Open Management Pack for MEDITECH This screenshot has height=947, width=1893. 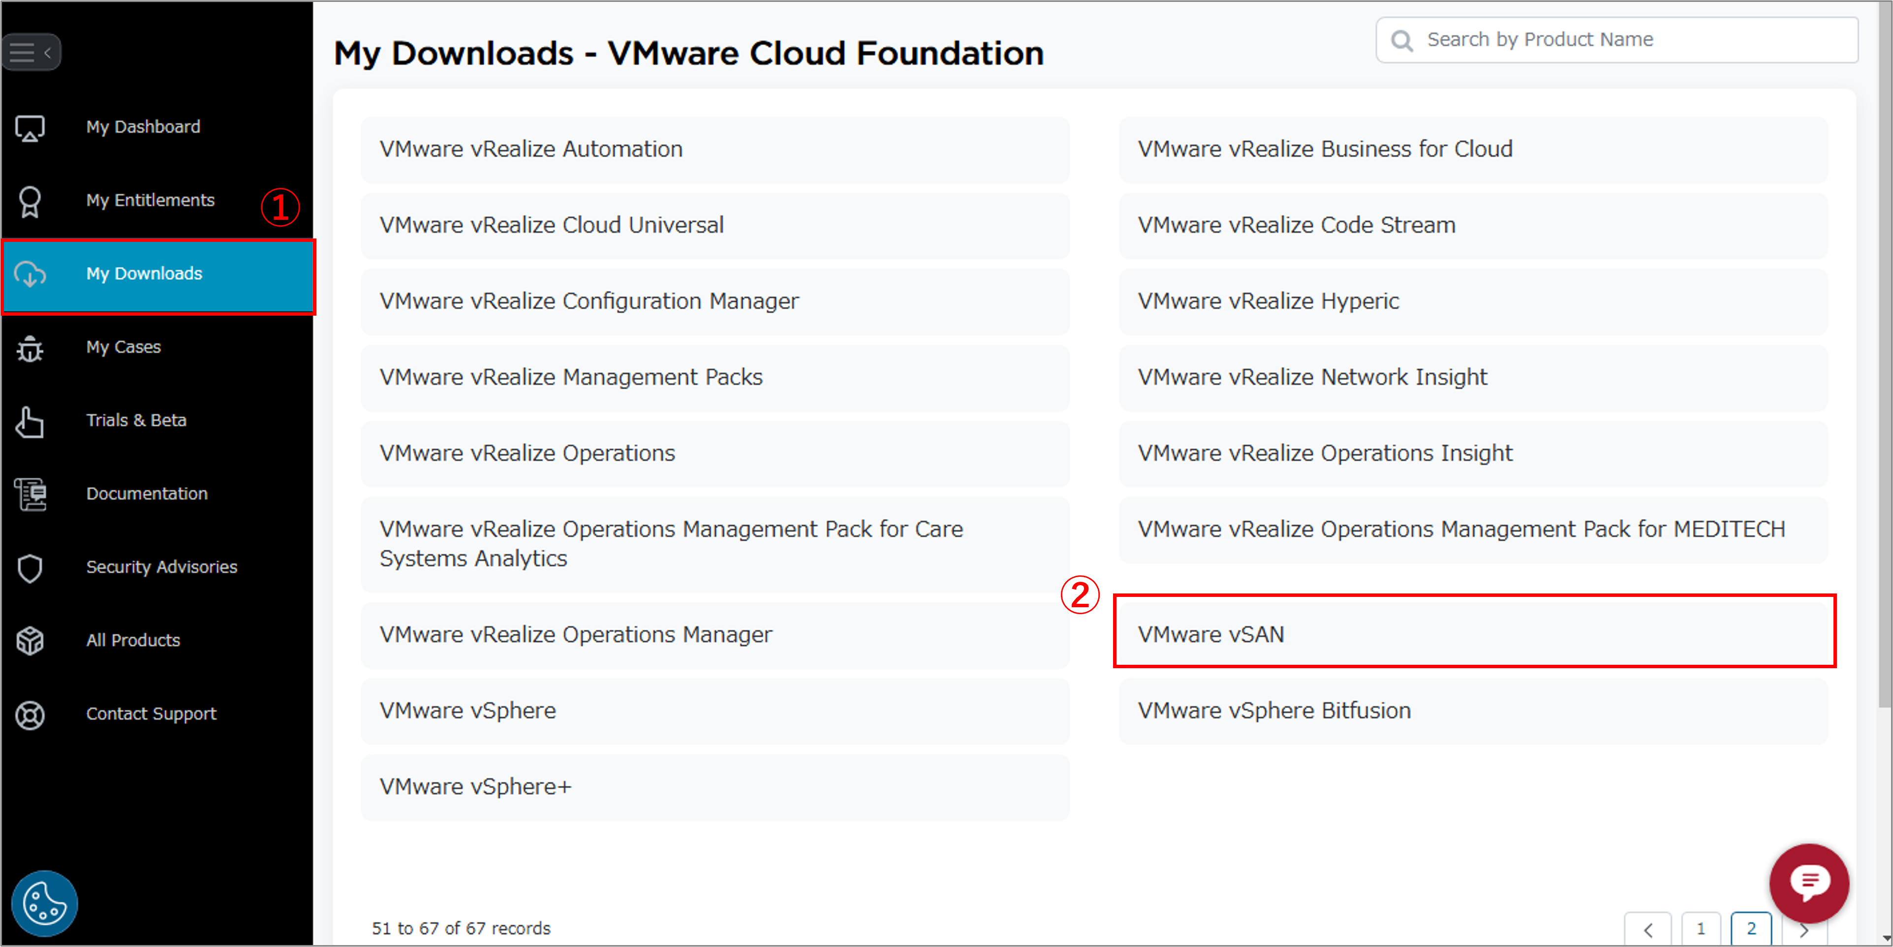tap(1473, 530)
